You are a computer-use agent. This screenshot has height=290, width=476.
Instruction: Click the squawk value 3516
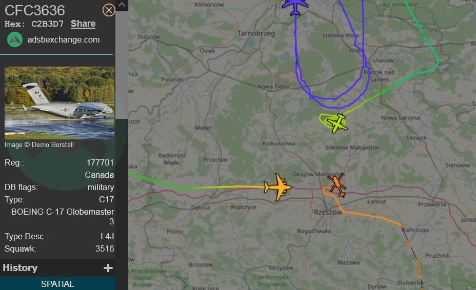[x=105, y=248]
